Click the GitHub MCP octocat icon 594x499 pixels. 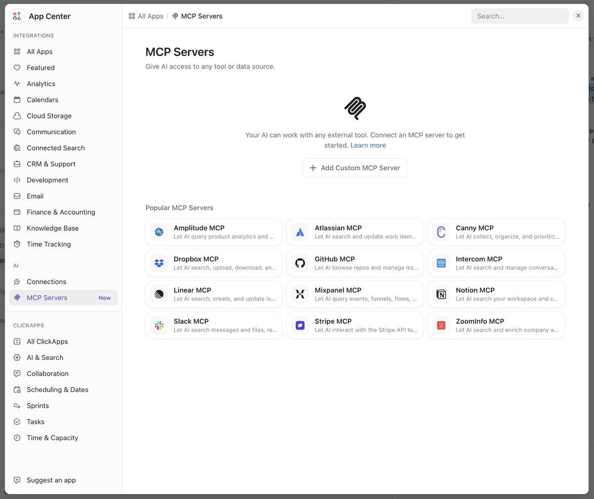300,263
